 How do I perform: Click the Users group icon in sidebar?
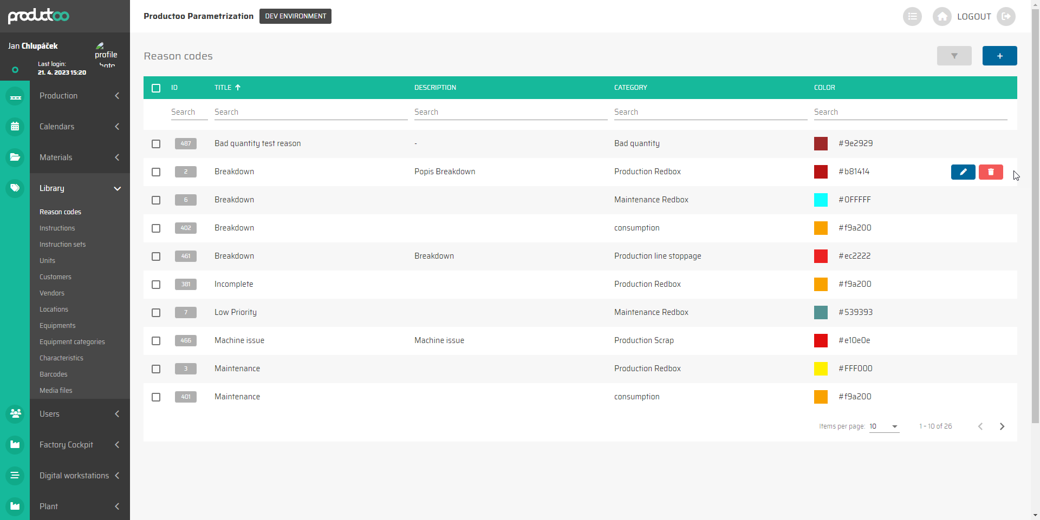(x=15, y=414)
